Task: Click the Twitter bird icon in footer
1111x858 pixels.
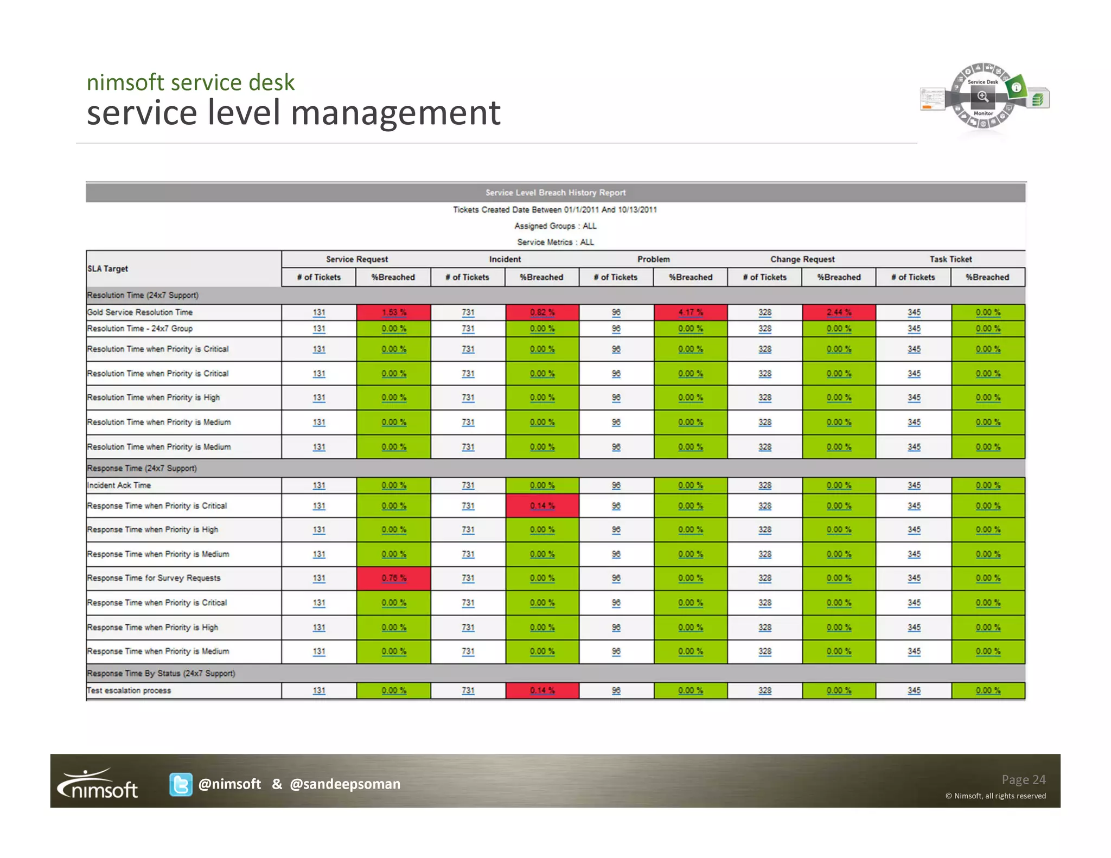Action: pyautogui.click(x=181, y=784)
